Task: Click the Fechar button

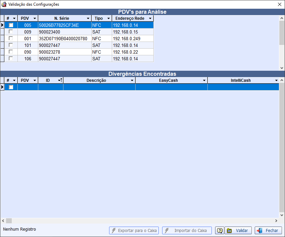Action: point(268,231)
